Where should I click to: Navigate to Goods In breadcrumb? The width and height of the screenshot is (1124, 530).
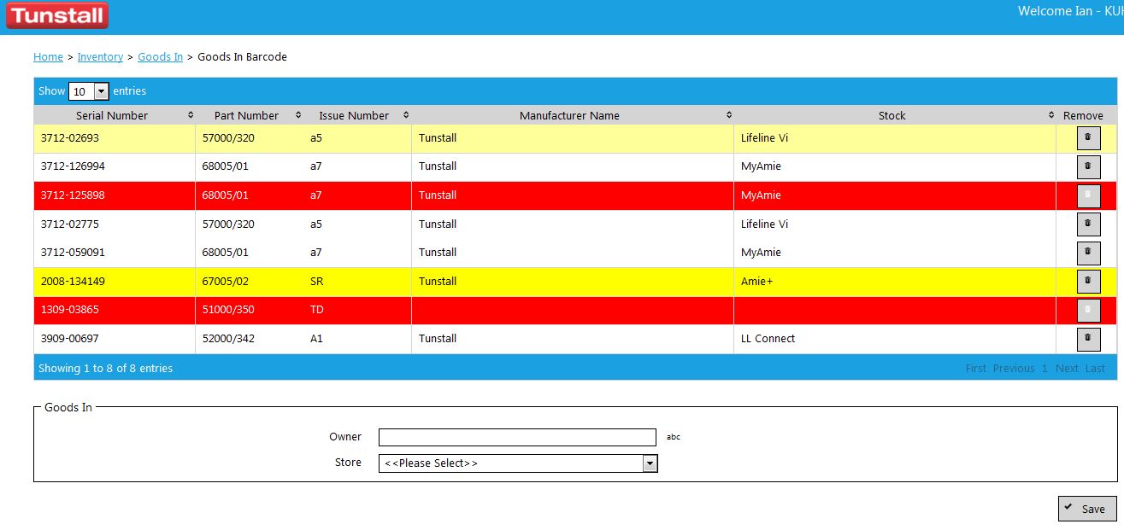click(x=160, y=57)
